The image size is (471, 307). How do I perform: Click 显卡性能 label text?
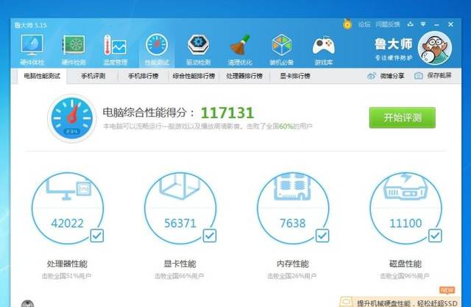tap(180, 264)
